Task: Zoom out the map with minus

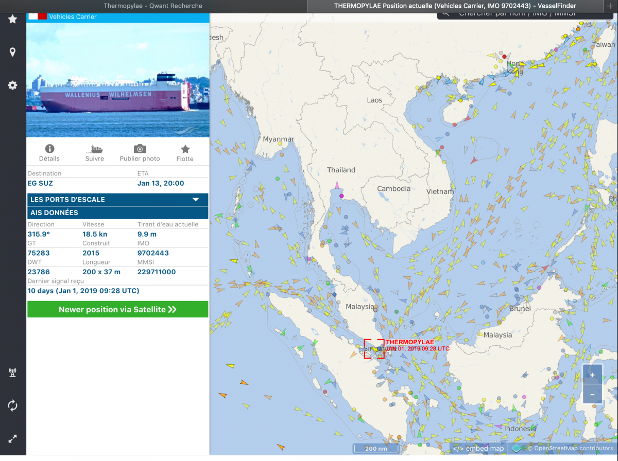Action: (592, 394)
